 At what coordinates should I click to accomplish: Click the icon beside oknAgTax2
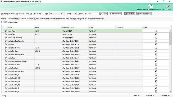click(x=6, y=34)
